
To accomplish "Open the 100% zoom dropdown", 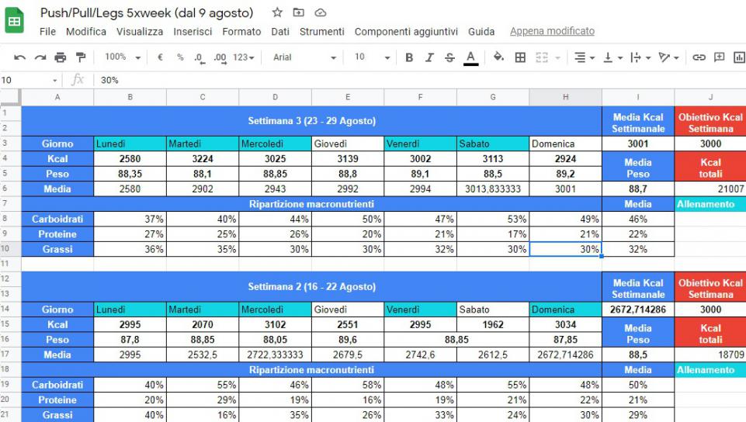I will 123,57.
